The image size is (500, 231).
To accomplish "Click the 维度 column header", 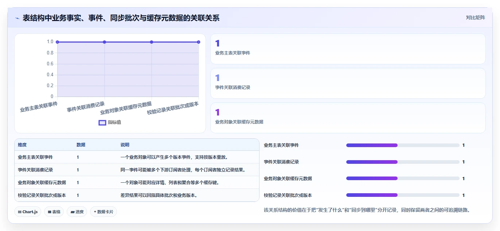I will click(x=22, y=145).
